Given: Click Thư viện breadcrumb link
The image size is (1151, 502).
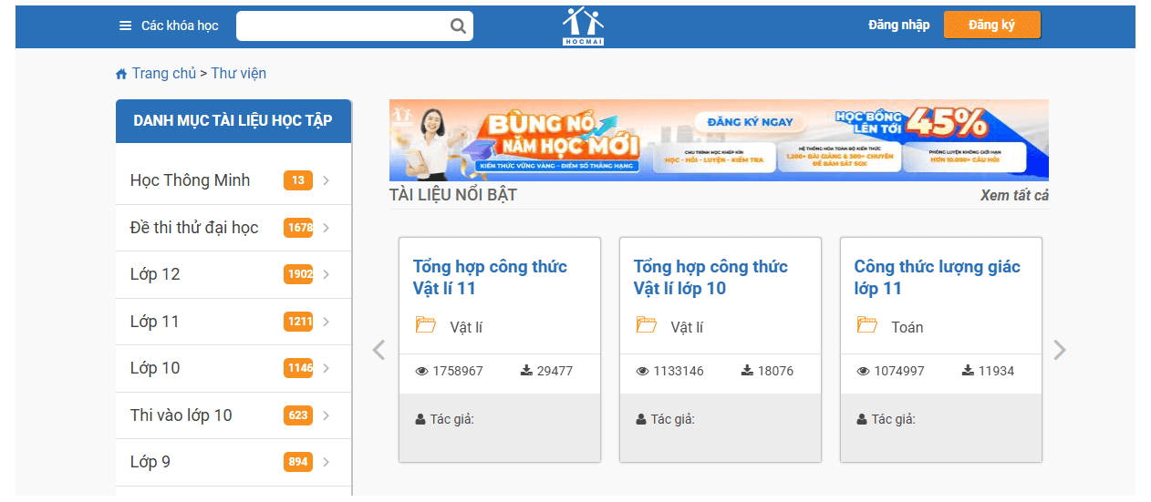Looking at the screenshot, I should [x=239, y=74].
